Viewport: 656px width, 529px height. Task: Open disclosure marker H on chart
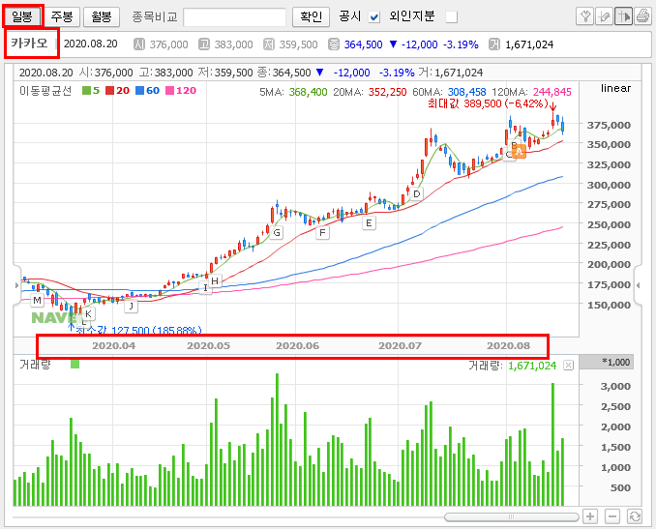pos(215,281)
